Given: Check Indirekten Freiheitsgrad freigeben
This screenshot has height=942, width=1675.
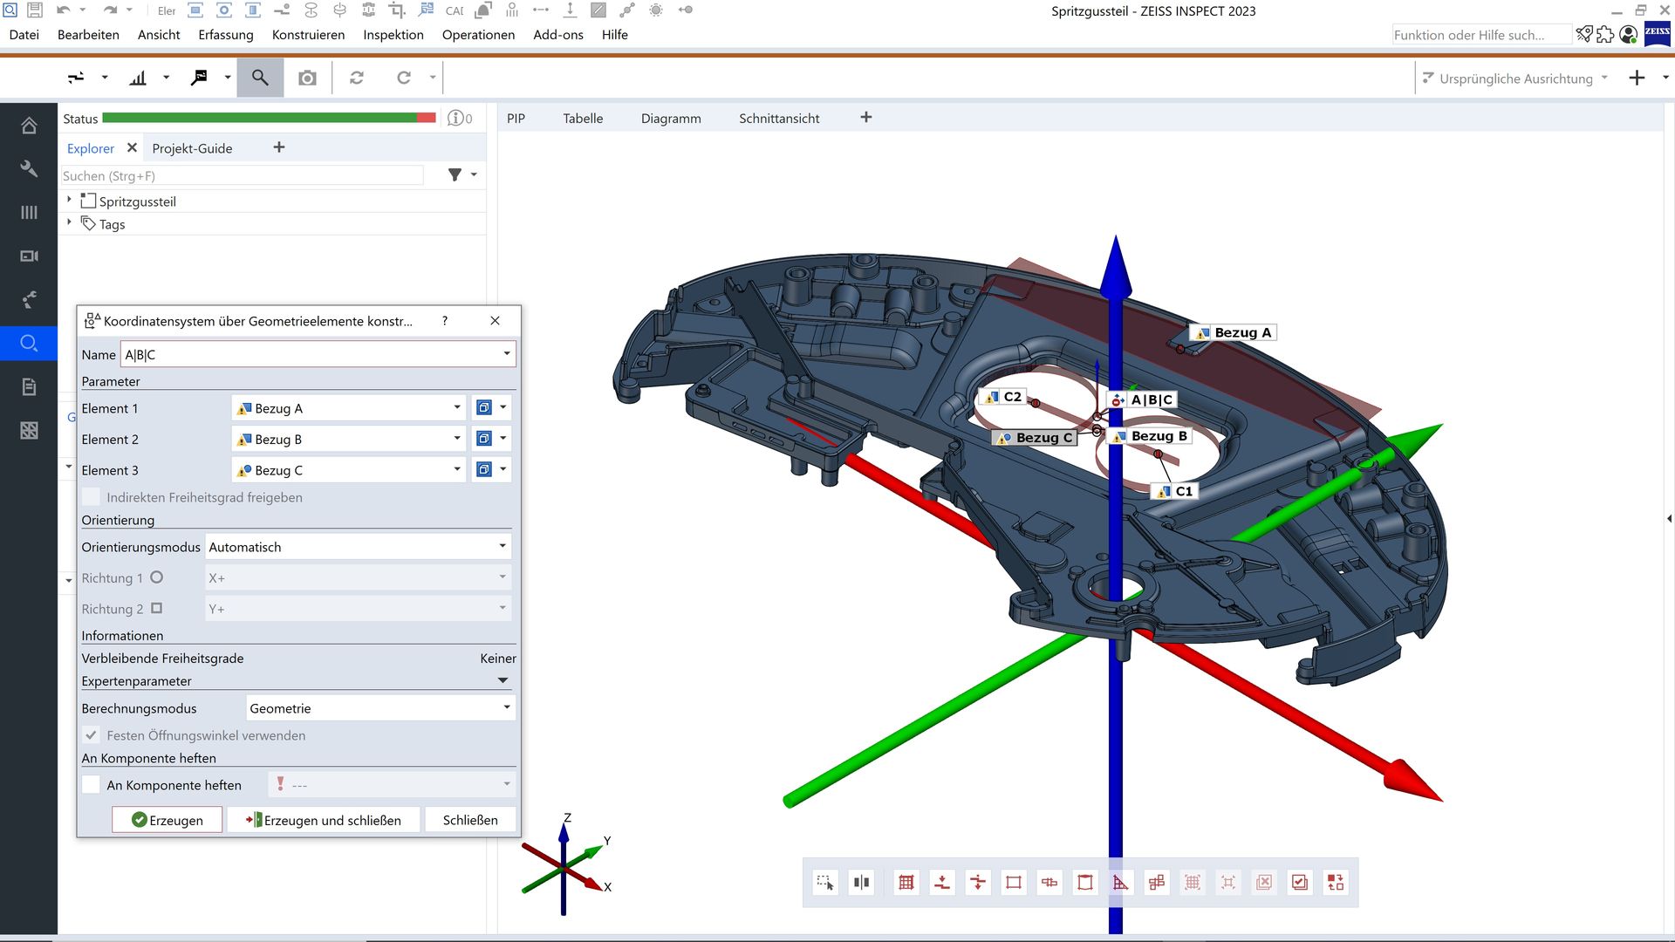Looking at the screenshot, I should point(91,497).
